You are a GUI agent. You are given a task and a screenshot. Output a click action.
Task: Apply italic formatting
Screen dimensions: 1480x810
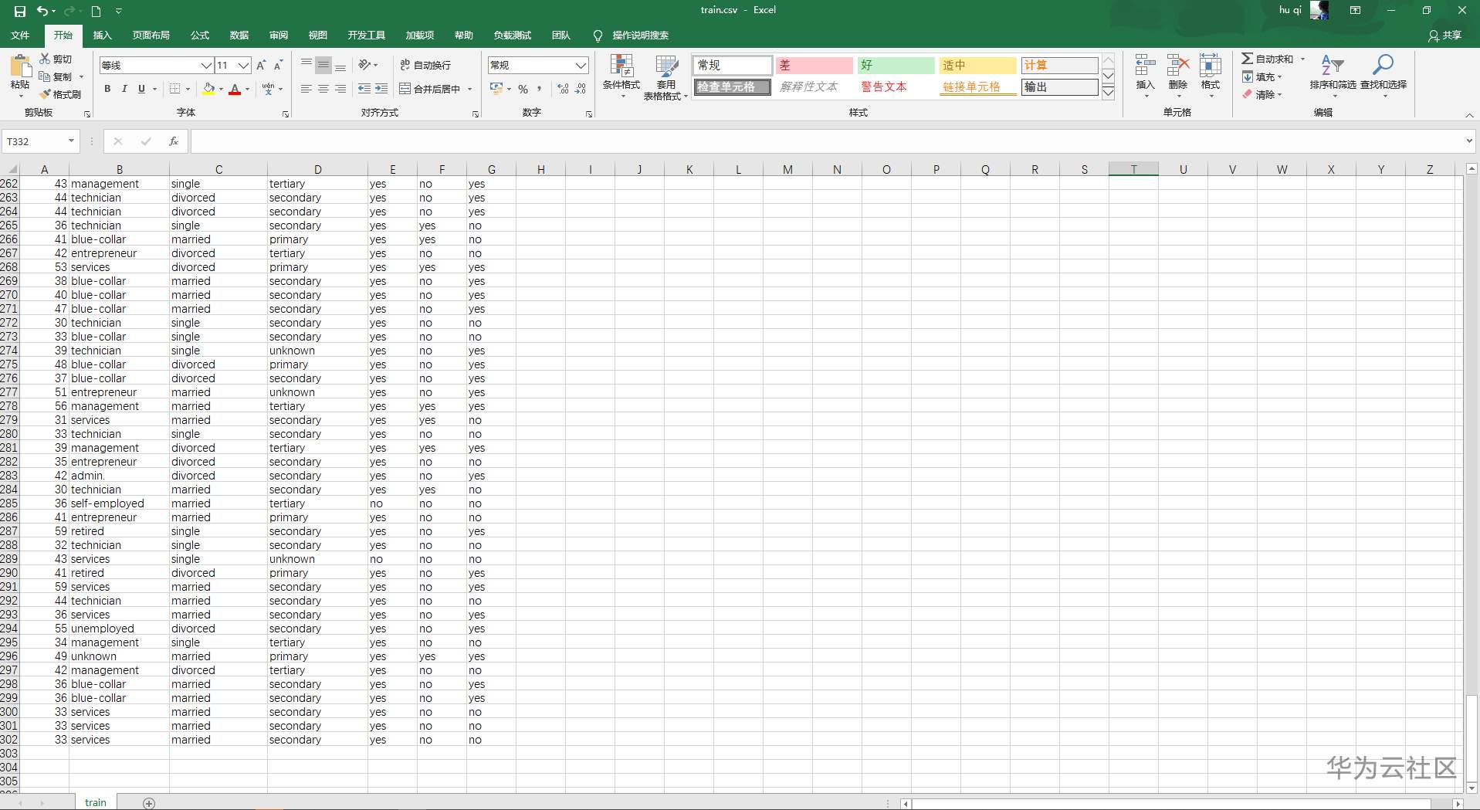tap(124, 89)
